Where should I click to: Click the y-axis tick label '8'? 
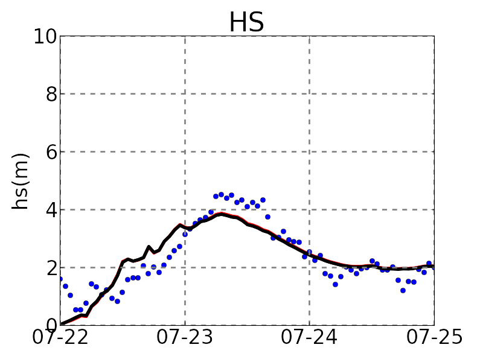pos(52,94)
